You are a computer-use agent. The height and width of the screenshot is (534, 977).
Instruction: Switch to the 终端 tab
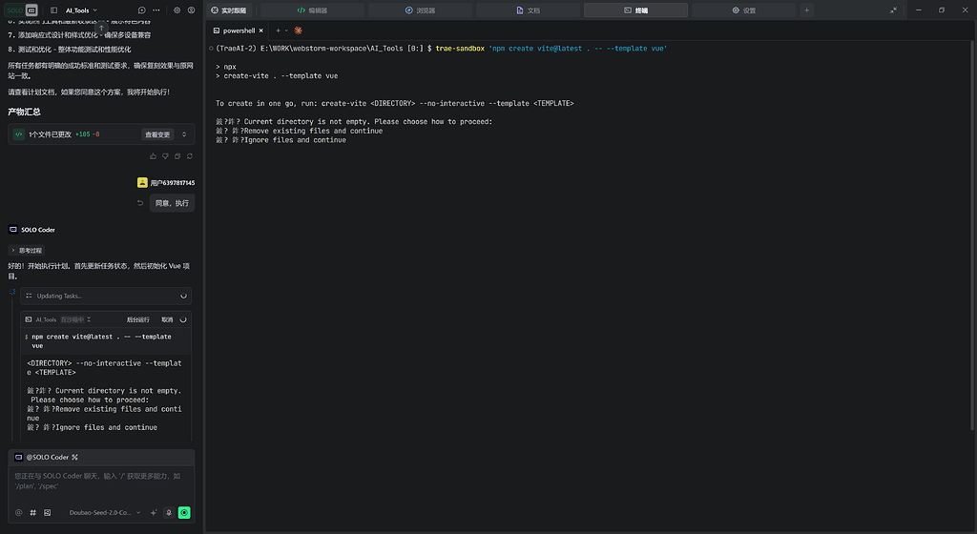pos(635,10)
